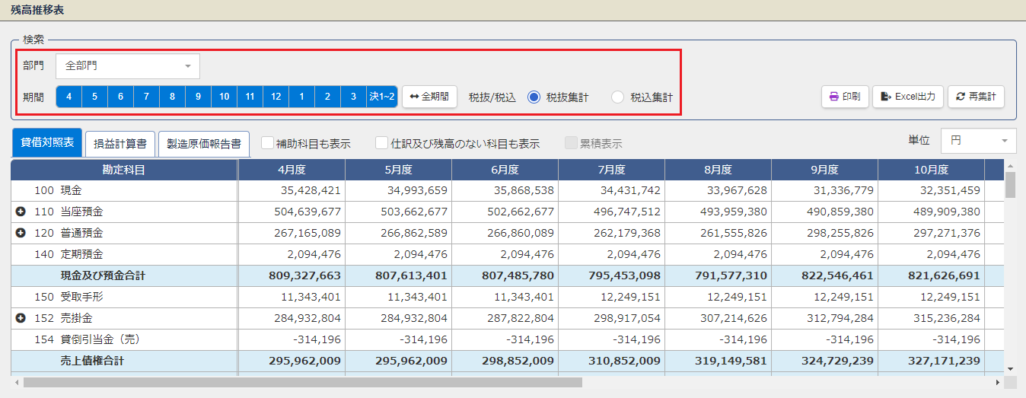This screenshot has width=1026, height=398.
Task: Toggle the 決1~2 period button
Action: 382,97
